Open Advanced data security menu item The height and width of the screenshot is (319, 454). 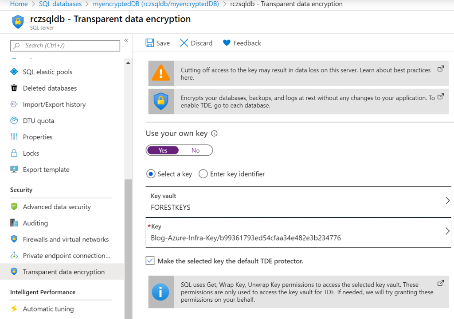coord(57,207)
